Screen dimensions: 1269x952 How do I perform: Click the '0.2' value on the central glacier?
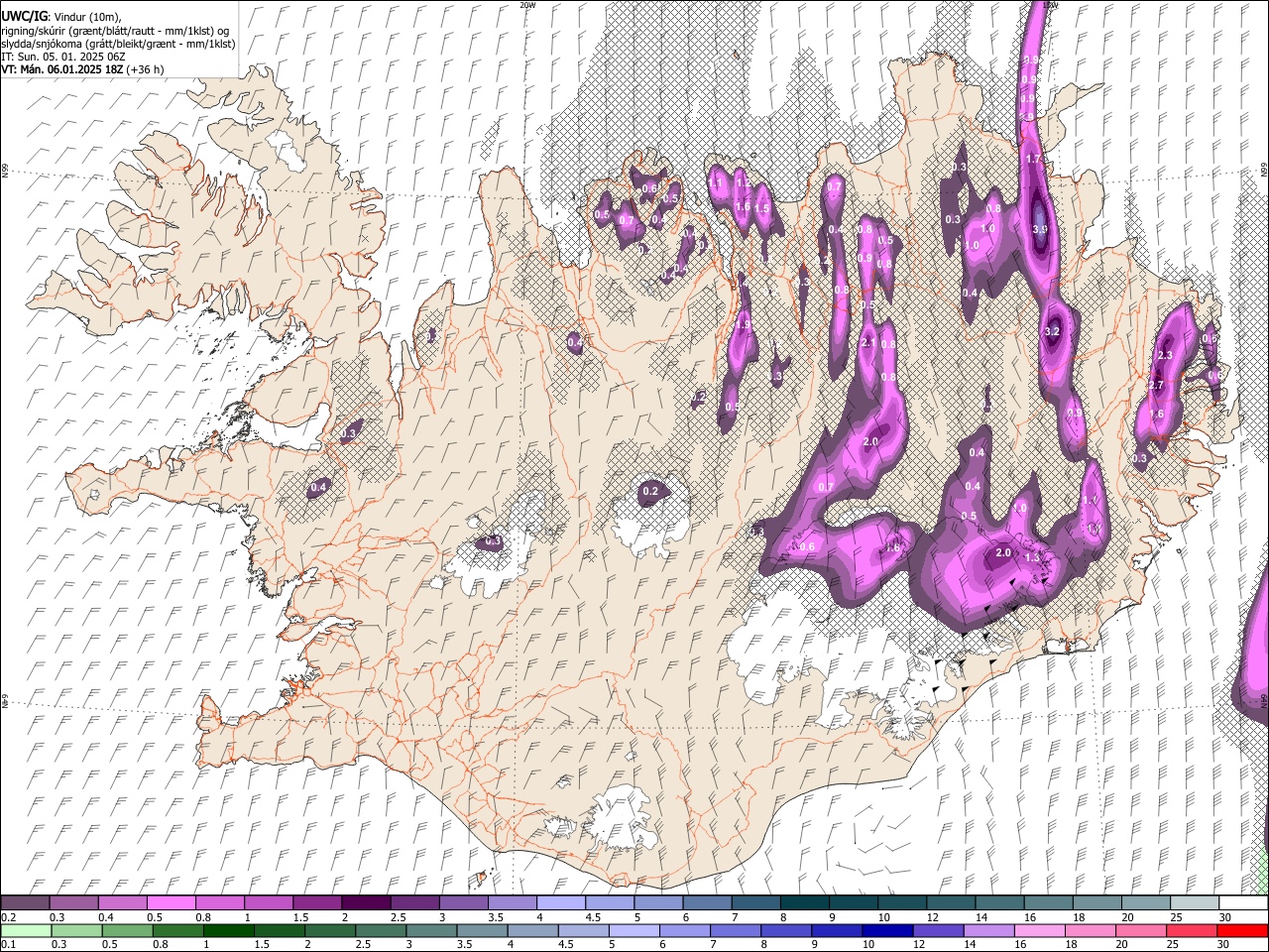(x=650, y=491)
